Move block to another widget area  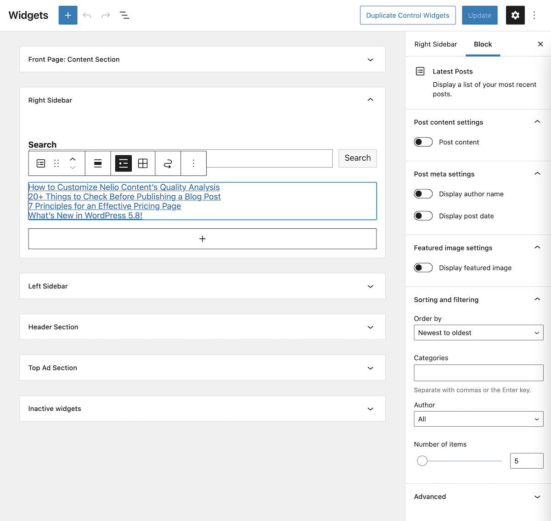(168, 163)
